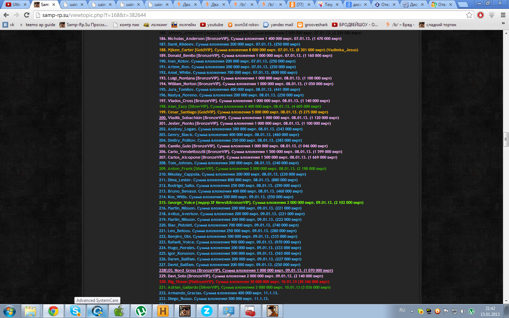Show hidden system tray icons
Viewport: 509px width, 318px height.
click(x=412, y=311)
